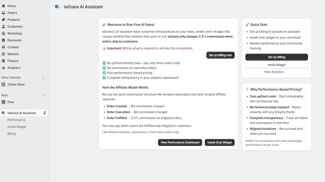The width and height of the screenshot is (325, 182).
Task: Click Set up billing now button
Action: click(x=220, y=55)
